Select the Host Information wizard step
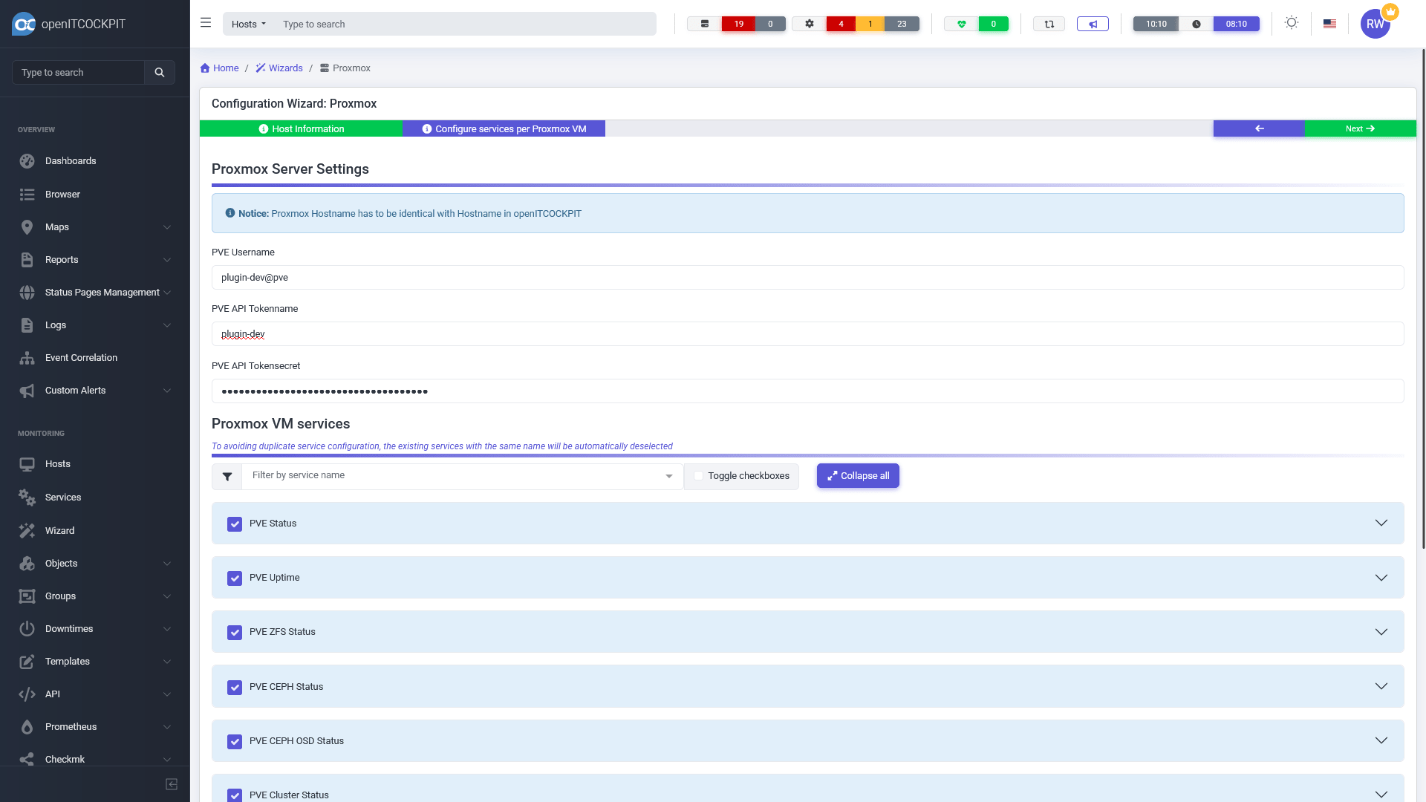Image resolution: width=1426 pixels, height=802 pixels. 301,128
